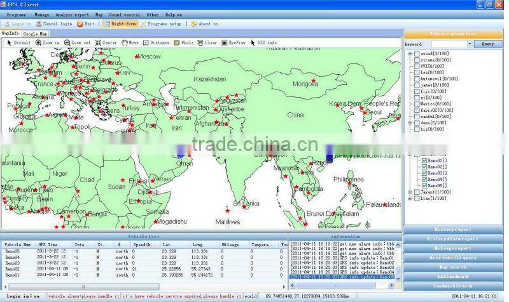
Task: Click the Area vehicle query button
Action: 453,258
